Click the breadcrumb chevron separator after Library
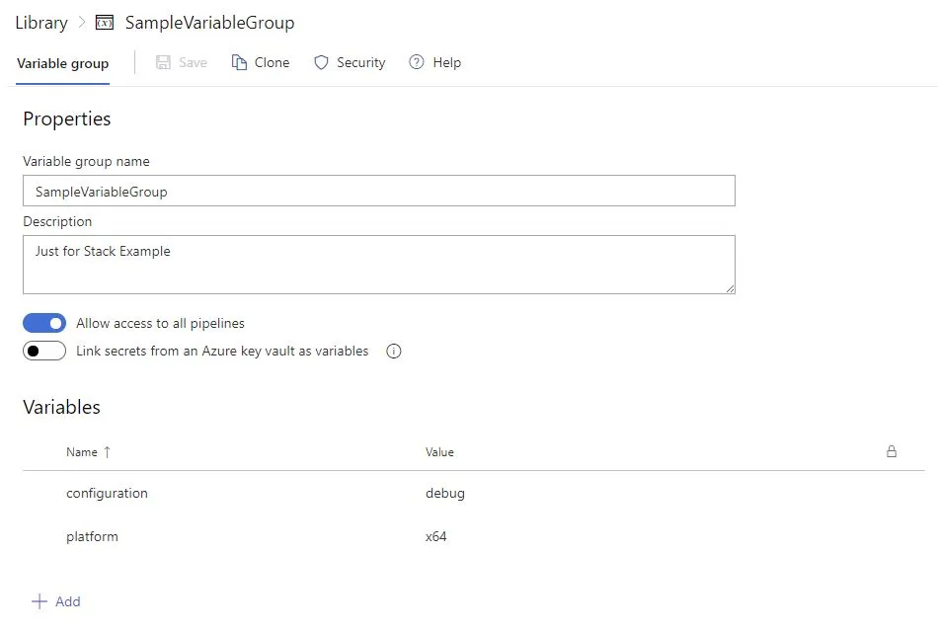Screen dimensions: 938x632 (x=82, y=23)
